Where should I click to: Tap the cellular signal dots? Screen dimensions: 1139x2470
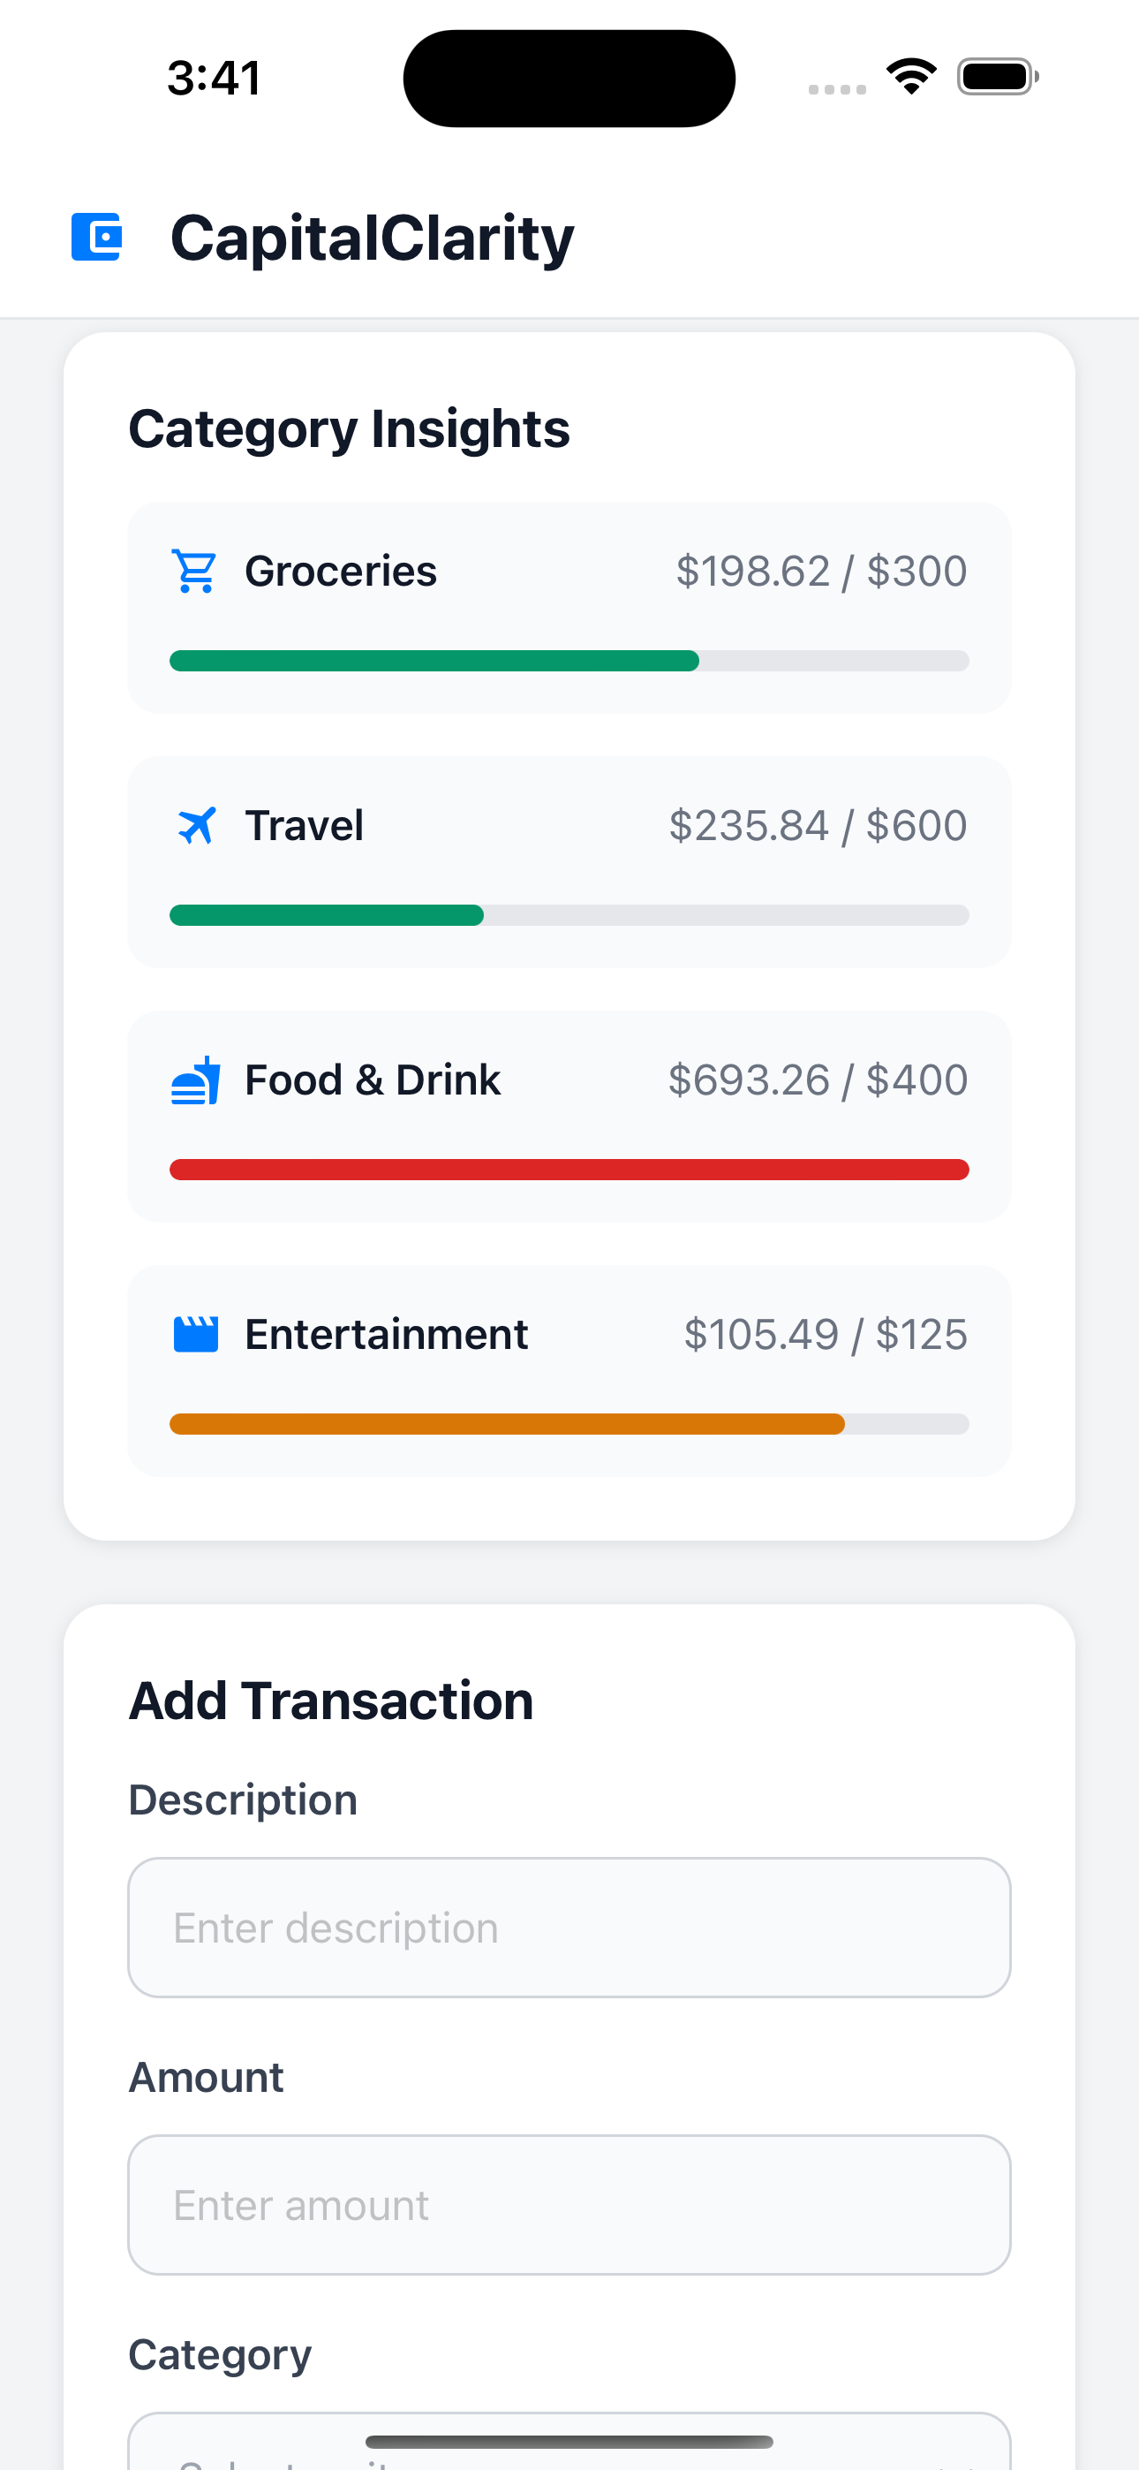click(837, 89)
